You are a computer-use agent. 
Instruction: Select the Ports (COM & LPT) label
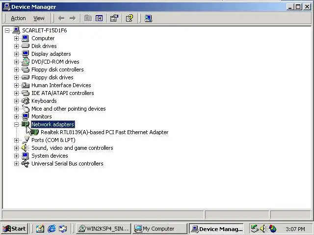pos(53,140)
